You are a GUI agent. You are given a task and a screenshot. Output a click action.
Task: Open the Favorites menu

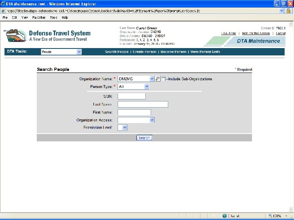39,18
